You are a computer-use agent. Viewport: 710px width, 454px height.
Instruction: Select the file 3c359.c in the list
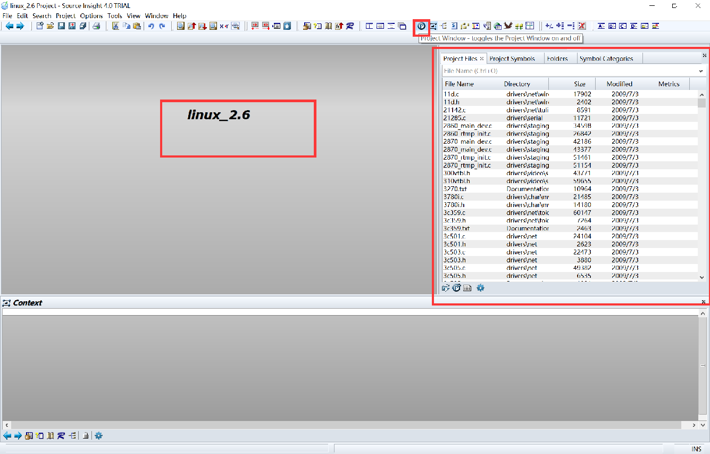pos(457,212)
